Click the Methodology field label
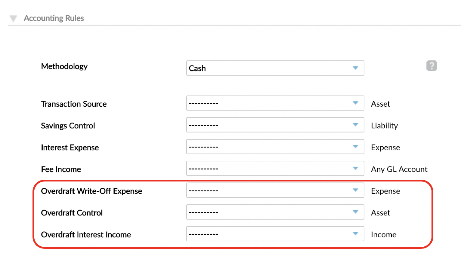The image size is (467, 262). [x=64, y=66]
